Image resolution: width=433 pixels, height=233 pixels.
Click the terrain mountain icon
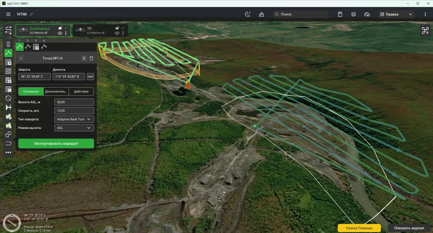(262, 14)
